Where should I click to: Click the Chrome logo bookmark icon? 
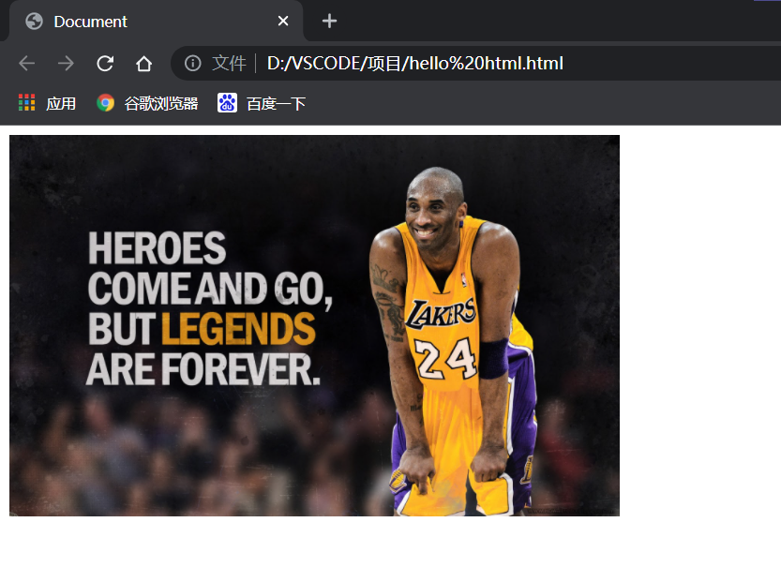point(105,102)
